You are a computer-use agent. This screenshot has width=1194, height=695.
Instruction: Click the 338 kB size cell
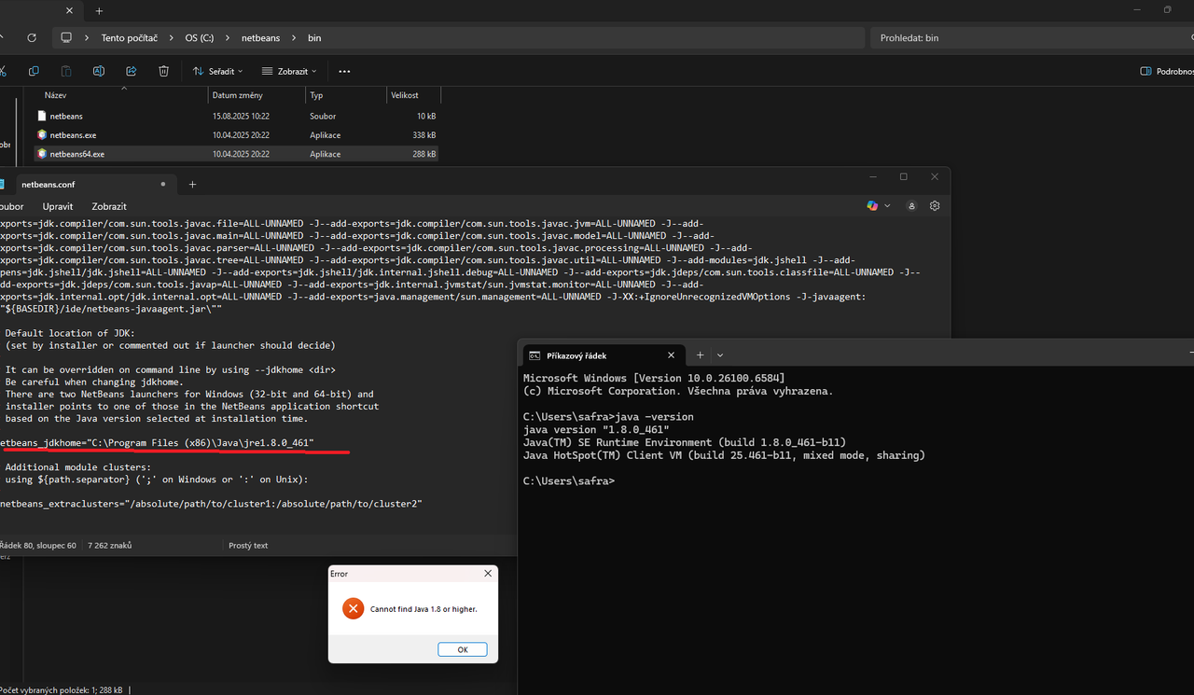pos(424,135)
